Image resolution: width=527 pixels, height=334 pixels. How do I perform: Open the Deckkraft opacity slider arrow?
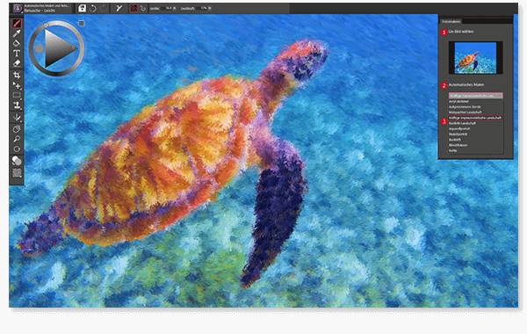(210, 8)
